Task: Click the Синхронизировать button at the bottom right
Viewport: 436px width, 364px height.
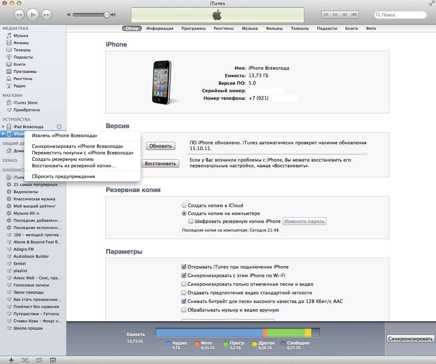Action: click(411, 339)
